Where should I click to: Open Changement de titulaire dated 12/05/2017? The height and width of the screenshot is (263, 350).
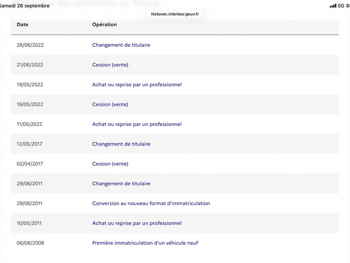[121, 144]
